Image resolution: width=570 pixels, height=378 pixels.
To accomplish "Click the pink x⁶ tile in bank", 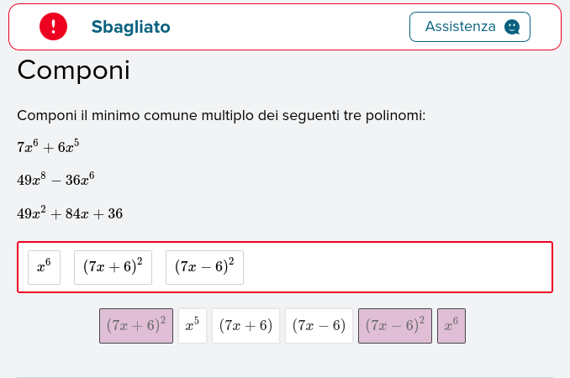I will click(451, 326).
